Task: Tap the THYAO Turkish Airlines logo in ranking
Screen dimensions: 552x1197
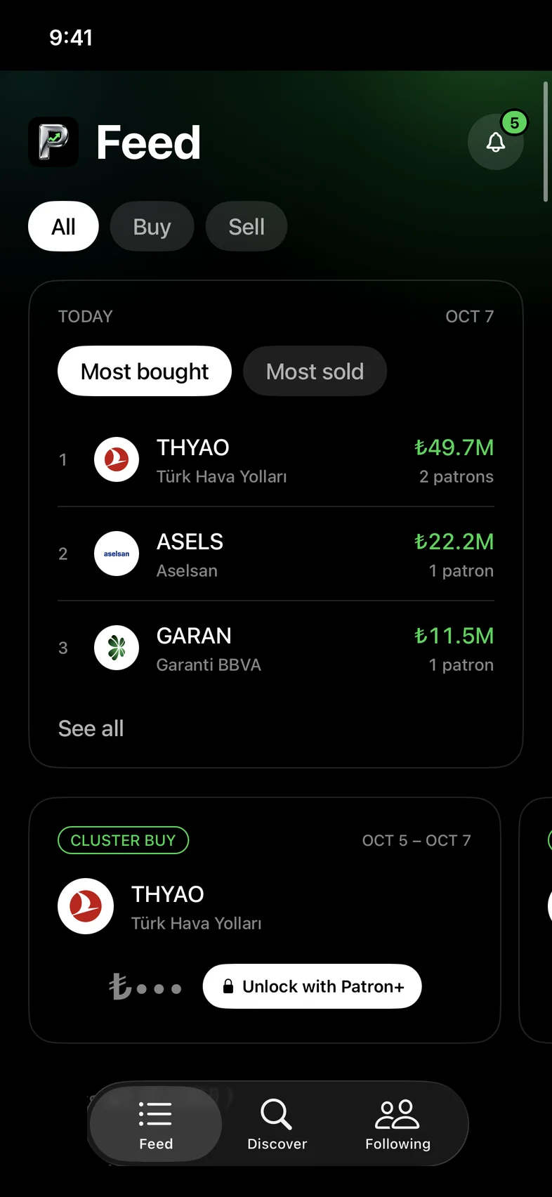Action: point(117,459)
